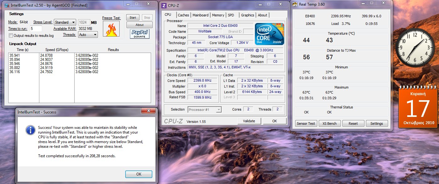This screenshot has width=439, height=184.
Task: Click the Speed (GFlops) column header
Action: 57,50
